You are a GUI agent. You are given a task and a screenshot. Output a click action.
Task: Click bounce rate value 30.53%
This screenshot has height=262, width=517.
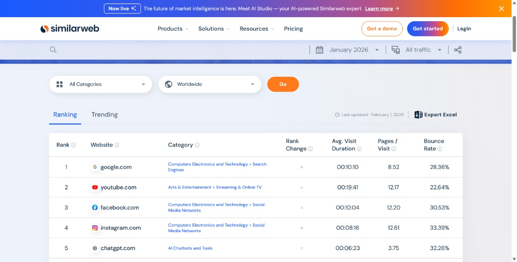coord(440,207)
